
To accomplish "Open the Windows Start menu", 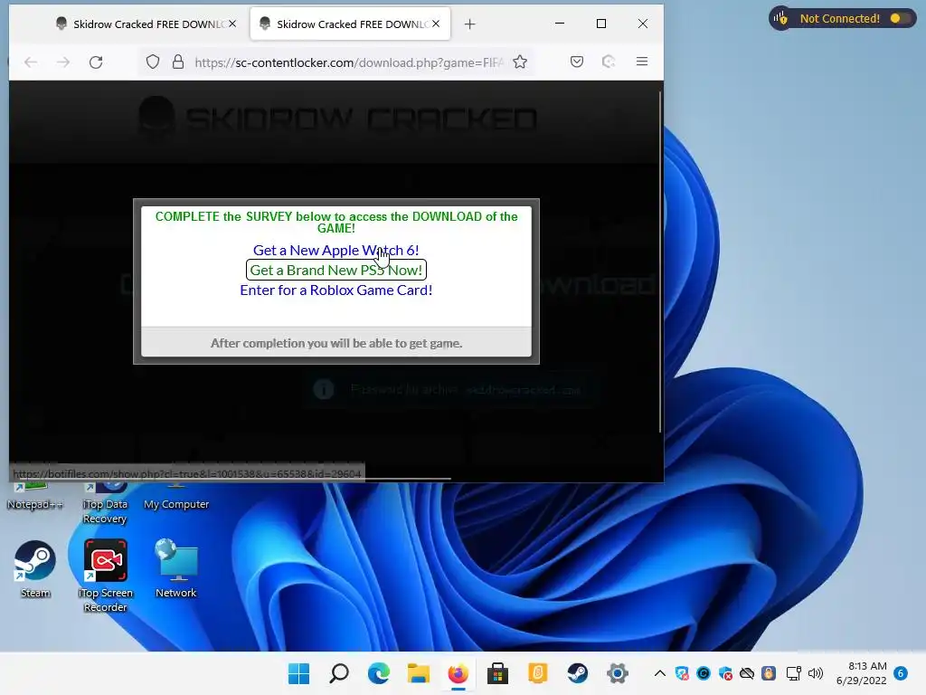I will click(298, 673).
